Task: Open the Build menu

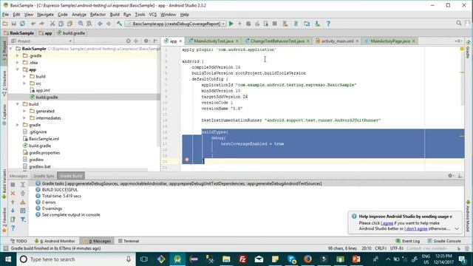Action: click(x=115, y=15)
